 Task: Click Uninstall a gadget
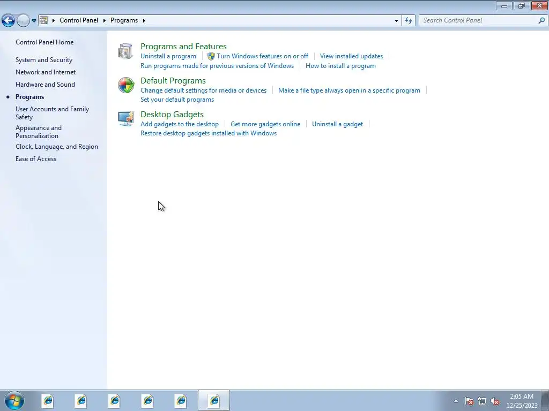[338, 124]
